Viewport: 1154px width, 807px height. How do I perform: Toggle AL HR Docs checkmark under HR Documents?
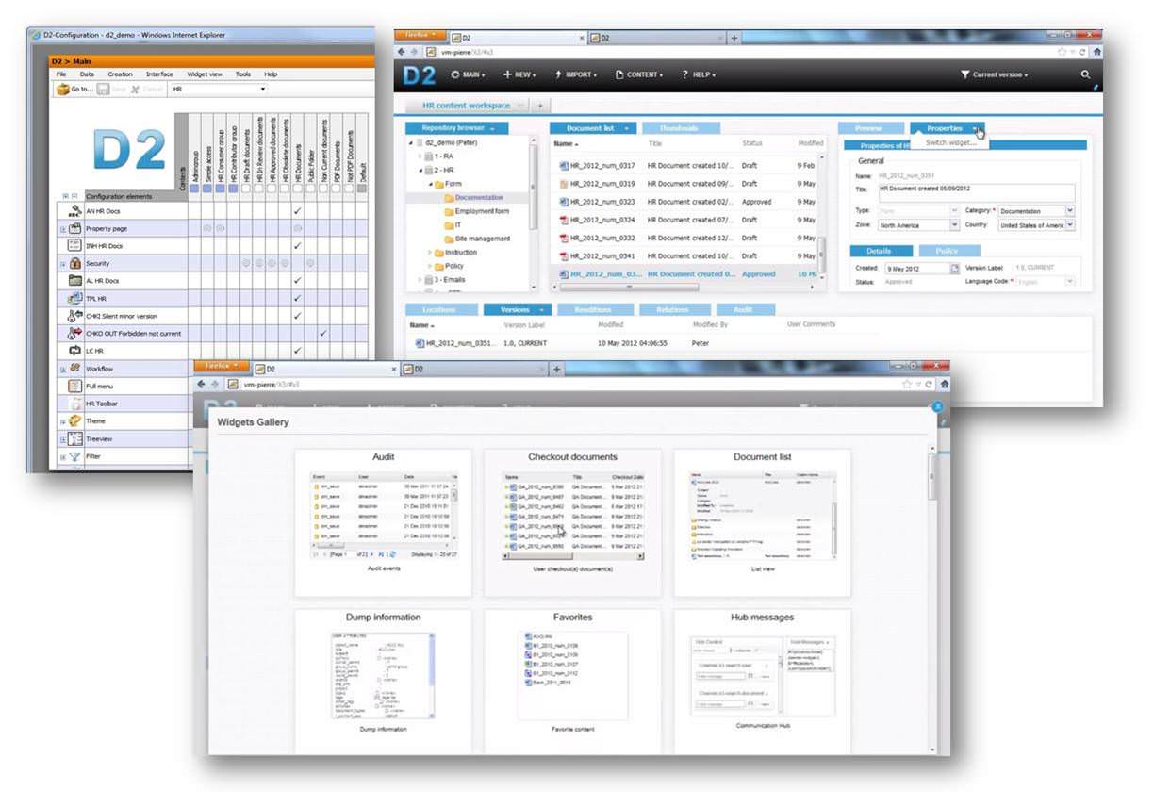tap(297, 281)
